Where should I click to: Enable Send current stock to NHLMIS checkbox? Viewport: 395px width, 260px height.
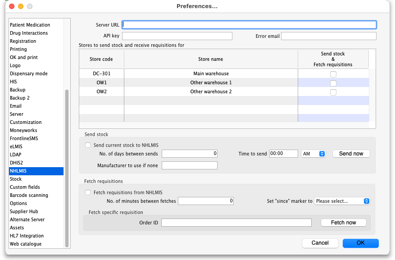[x=88, y=145]
